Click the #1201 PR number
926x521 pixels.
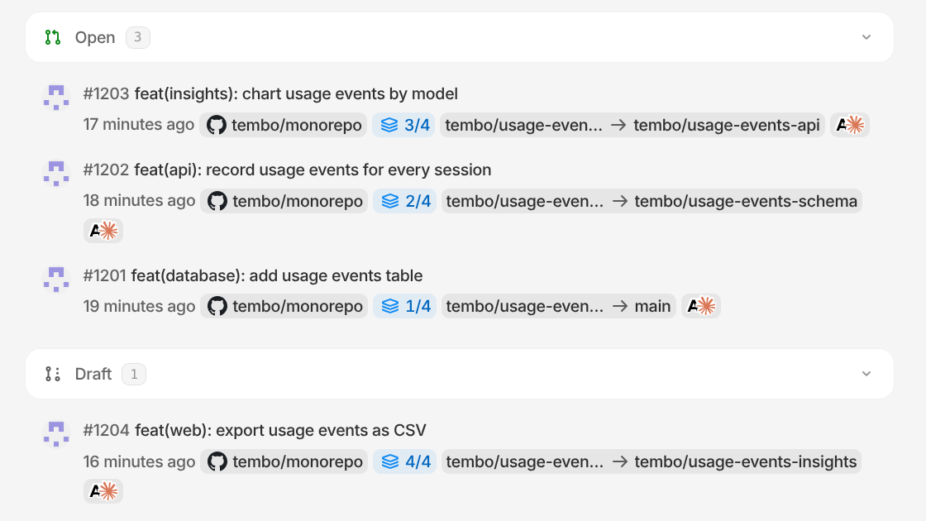pos(104,276)
